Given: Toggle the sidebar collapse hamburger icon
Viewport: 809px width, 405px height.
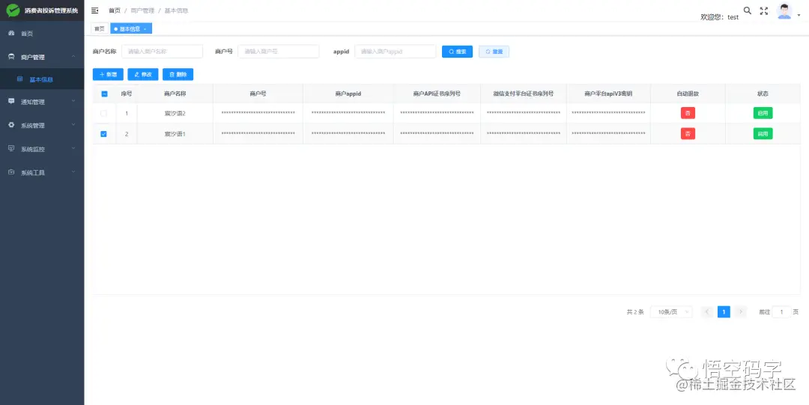Looking at the screenshot, I should click(95, 10).
